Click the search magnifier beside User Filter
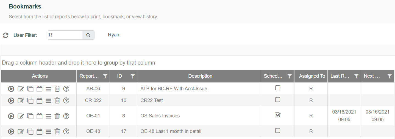395x139 pixels. (88, 35)
